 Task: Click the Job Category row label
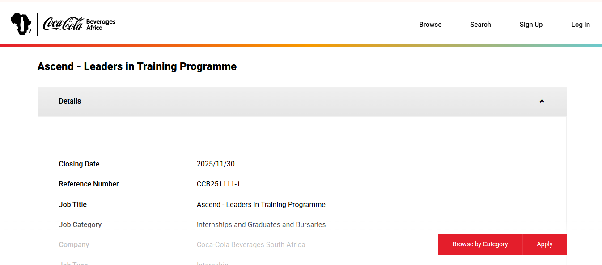click(x=80, y=224)
